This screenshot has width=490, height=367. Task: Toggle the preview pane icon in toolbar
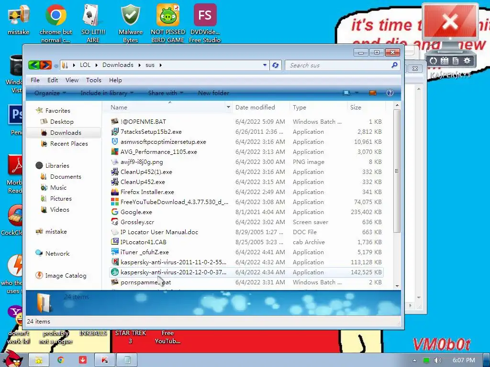(x=372, y=93)
